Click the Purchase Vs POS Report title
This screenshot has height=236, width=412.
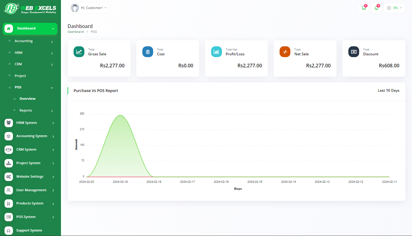coord(96,90)
